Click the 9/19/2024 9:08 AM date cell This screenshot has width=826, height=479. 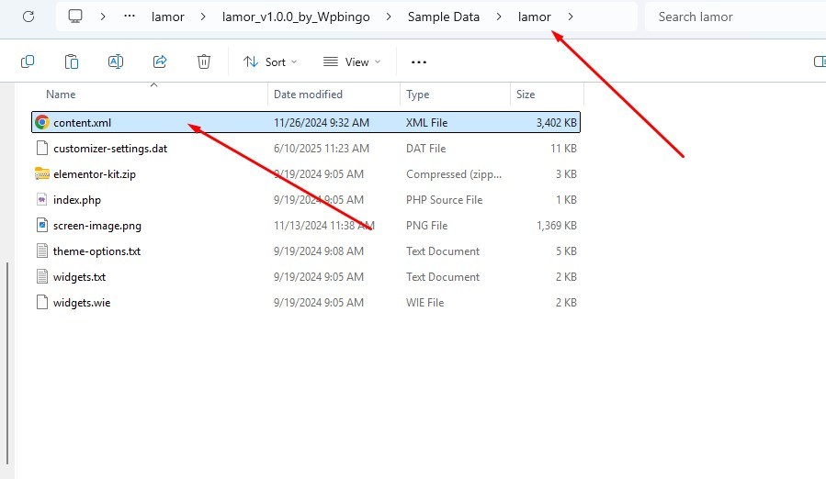pyautogui.click(x=319, y=251)
